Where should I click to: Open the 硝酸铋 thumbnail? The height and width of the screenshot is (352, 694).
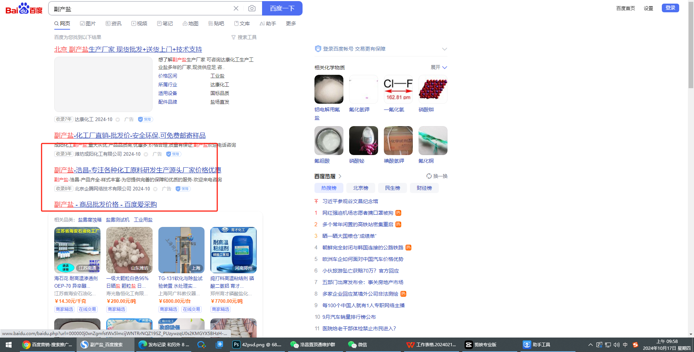(x=364, y=141)
